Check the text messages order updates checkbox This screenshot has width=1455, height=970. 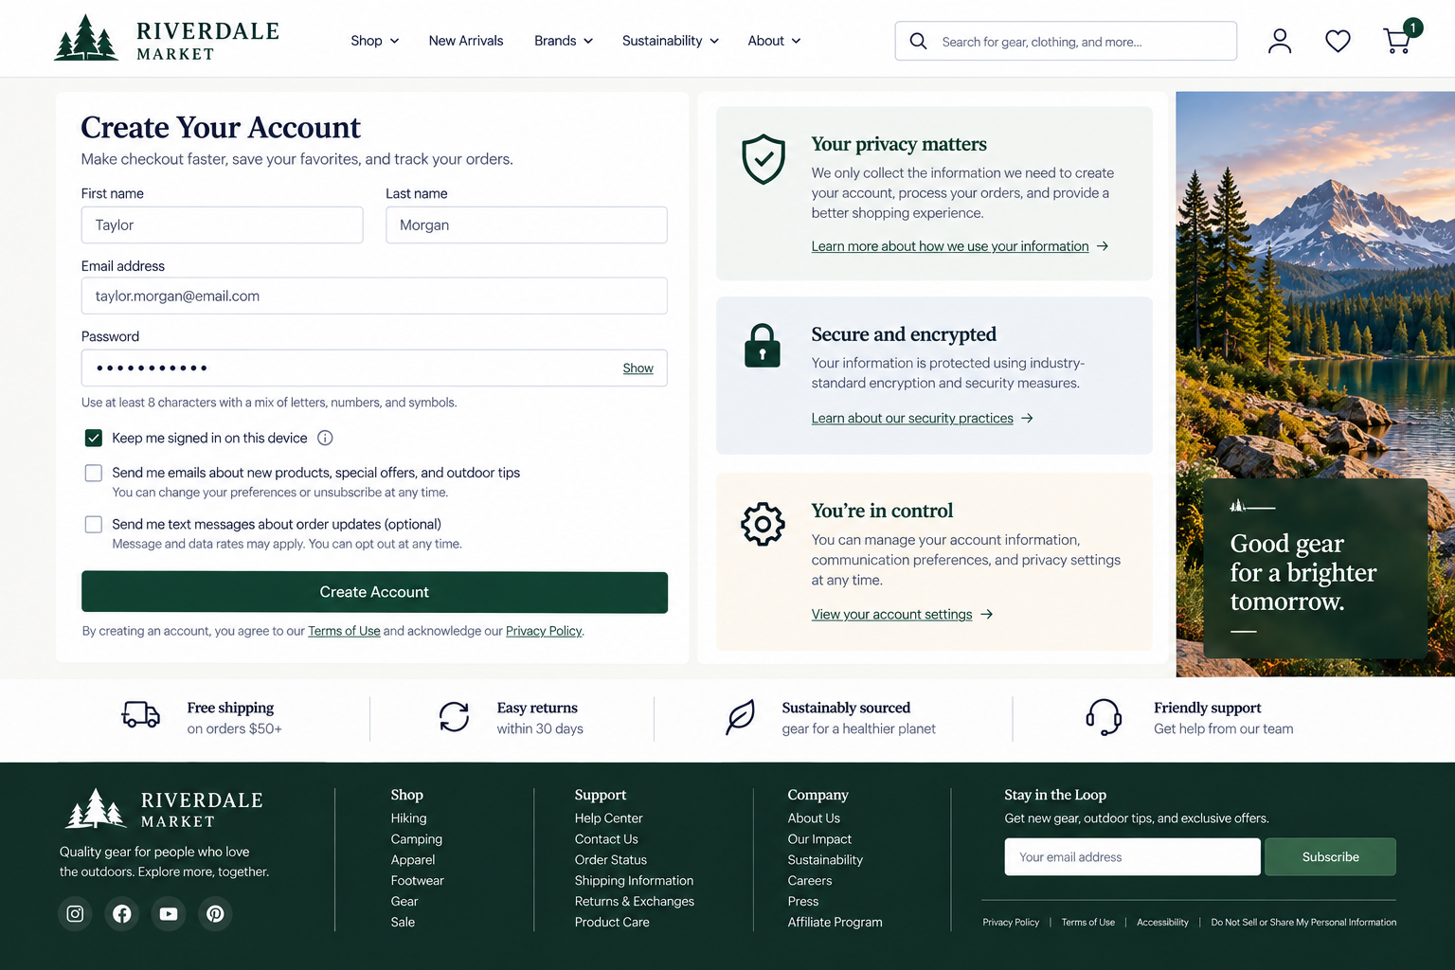point(93,524)
